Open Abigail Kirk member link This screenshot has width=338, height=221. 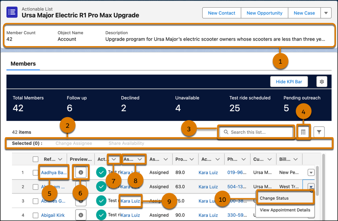pos(53,215)
